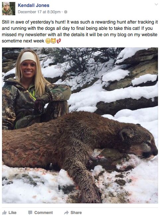Image resolution: width=160 pixels, height=216 pixels.
Task: Open the December 17 at 8:30pm timestamp
Action: pyautogui.click(x=39, y=12)
